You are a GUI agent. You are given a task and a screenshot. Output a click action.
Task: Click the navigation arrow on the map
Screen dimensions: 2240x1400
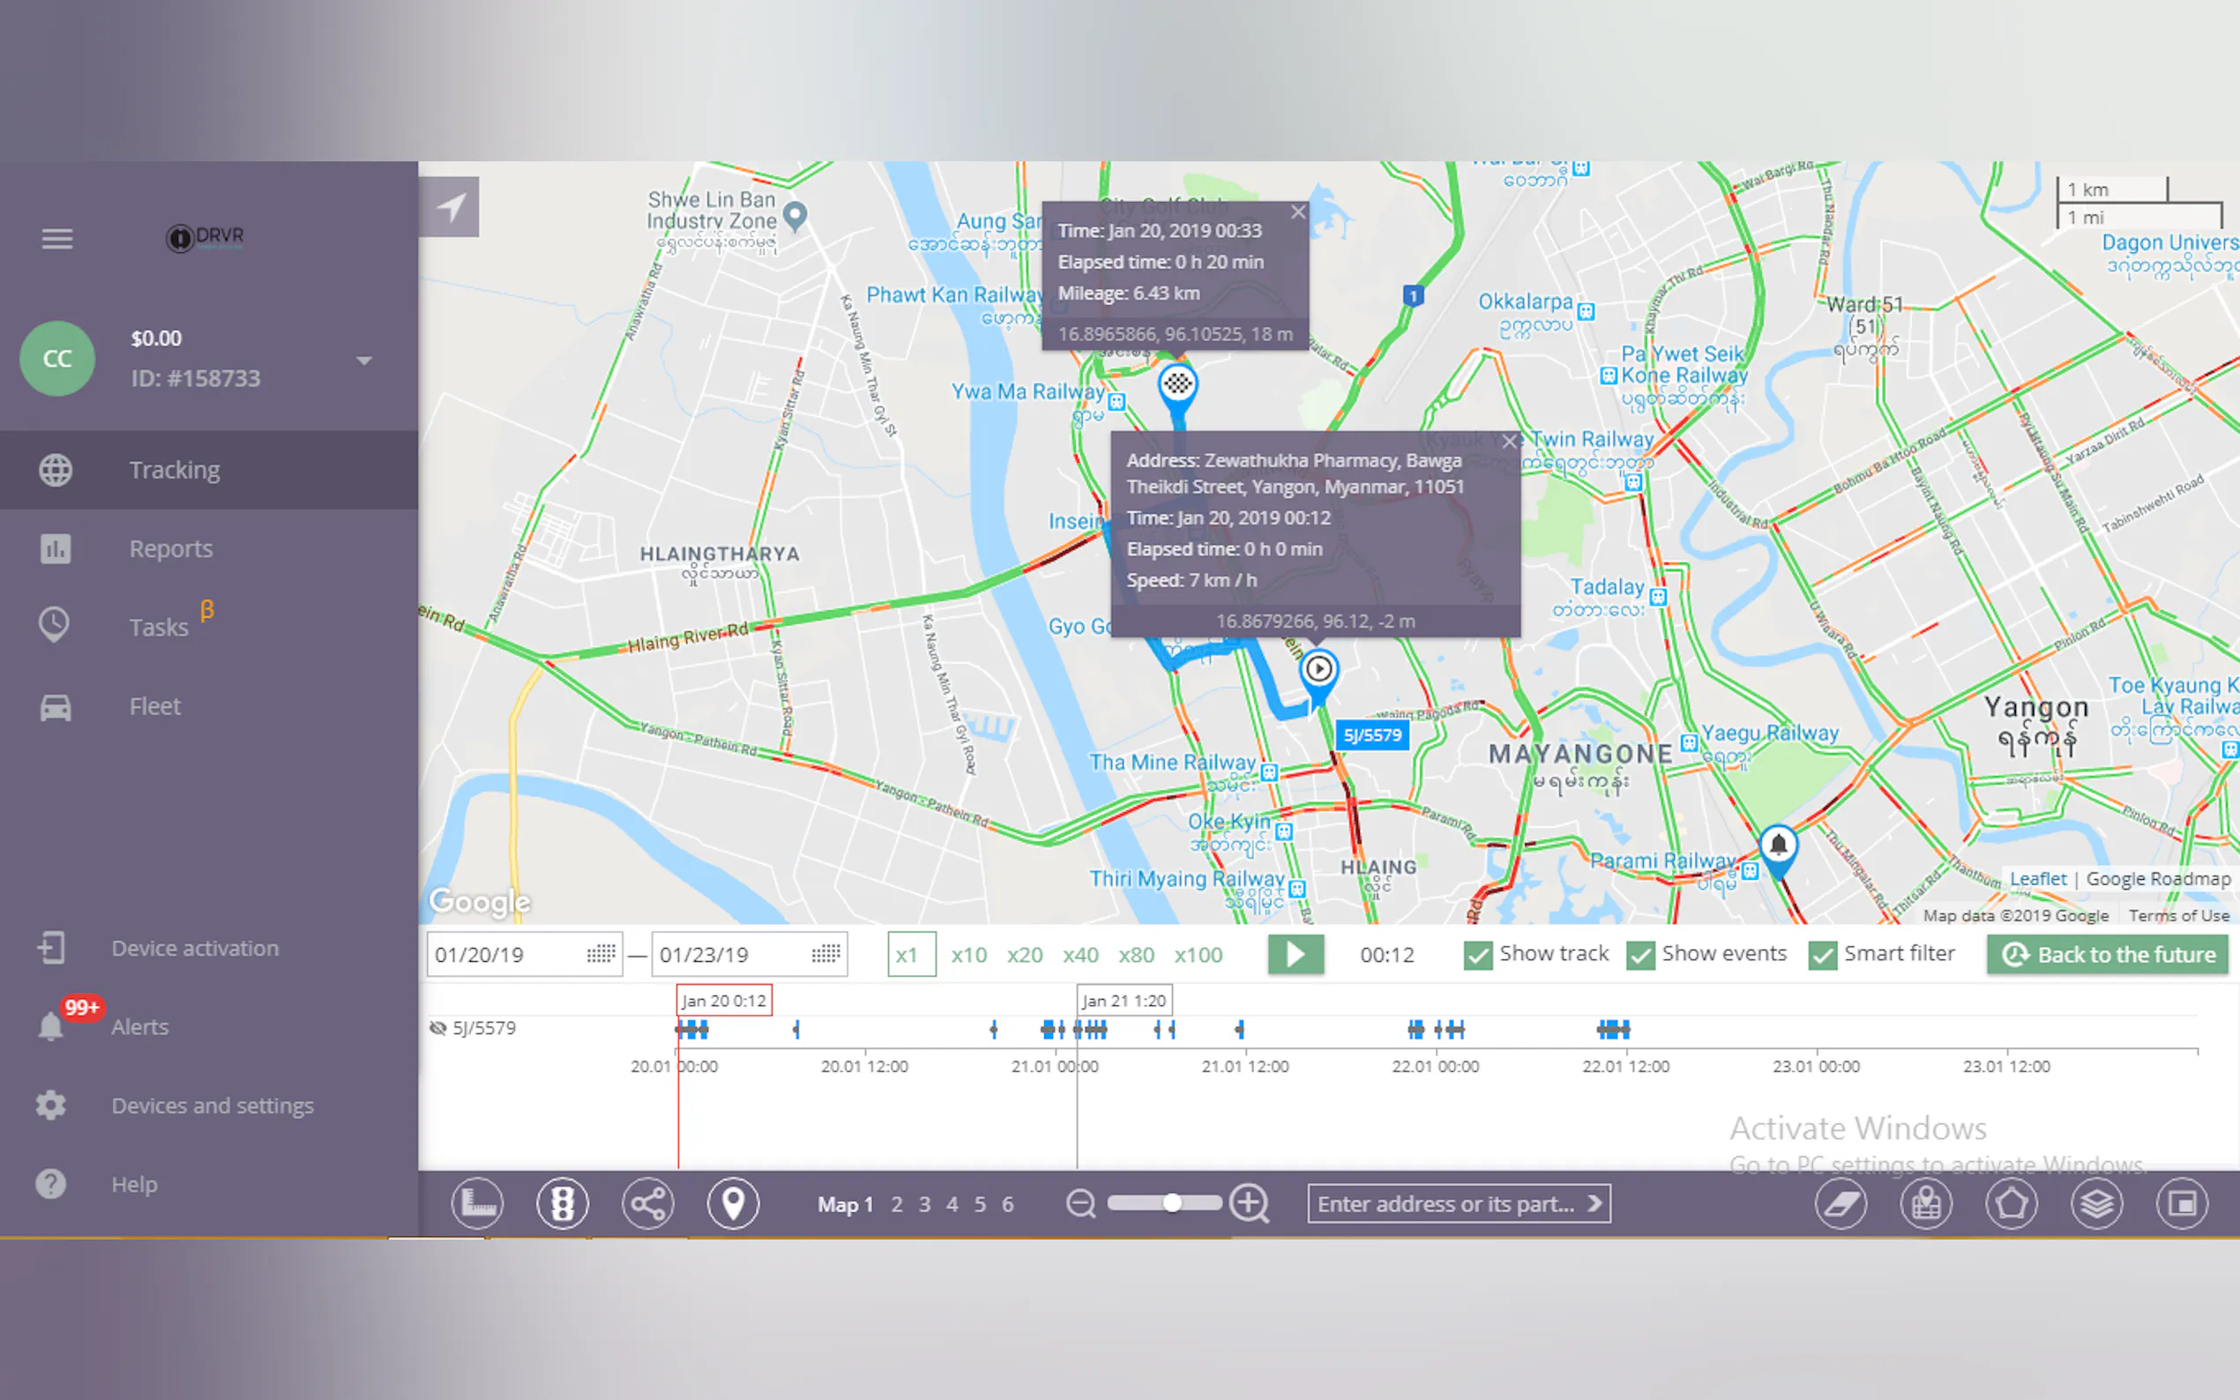[x=450, y=207]
